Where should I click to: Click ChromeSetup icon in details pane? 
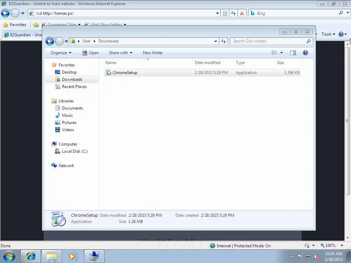pyautogui.click(x=58, y=219)
